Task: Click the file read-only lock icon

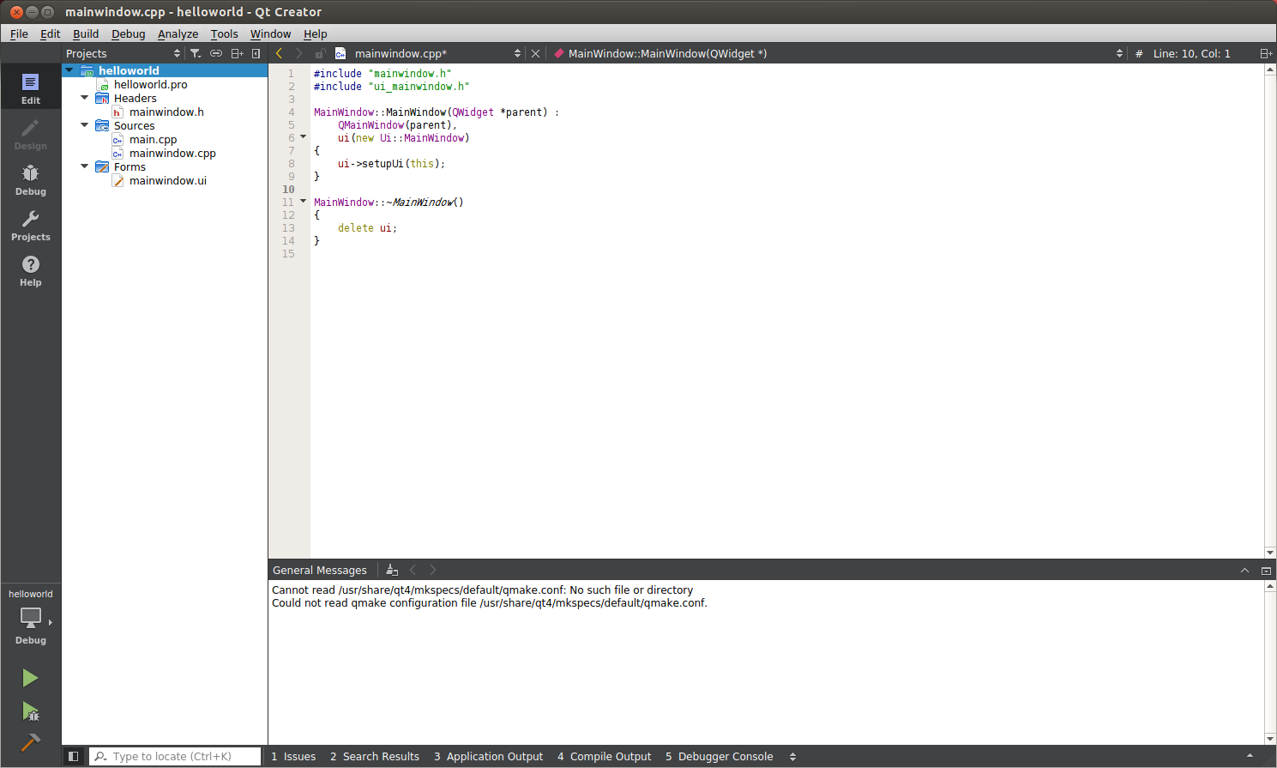Action: click(x=320, y=53)
